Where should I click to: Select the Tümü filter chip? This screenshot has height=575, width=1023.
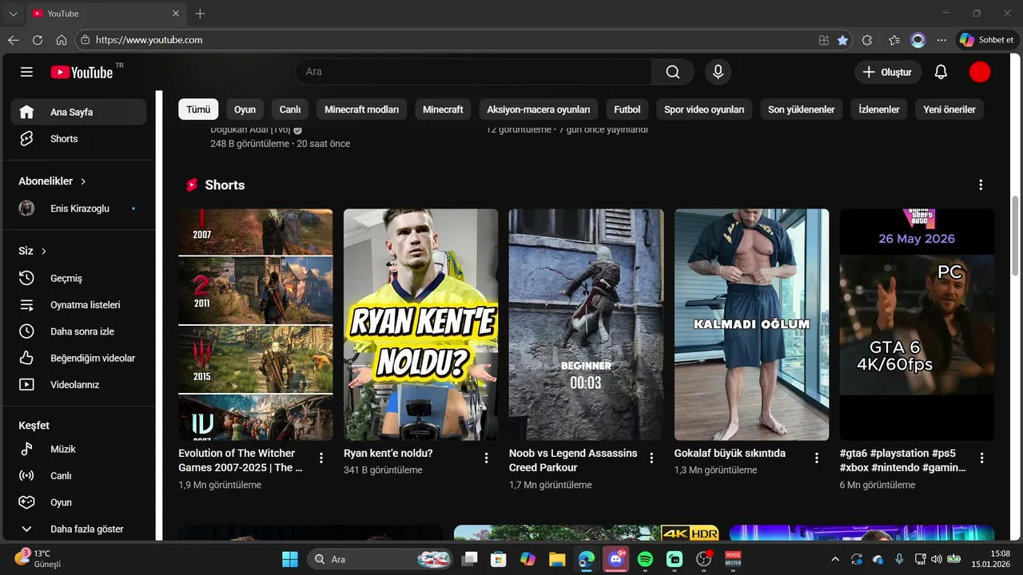[198, 109]
